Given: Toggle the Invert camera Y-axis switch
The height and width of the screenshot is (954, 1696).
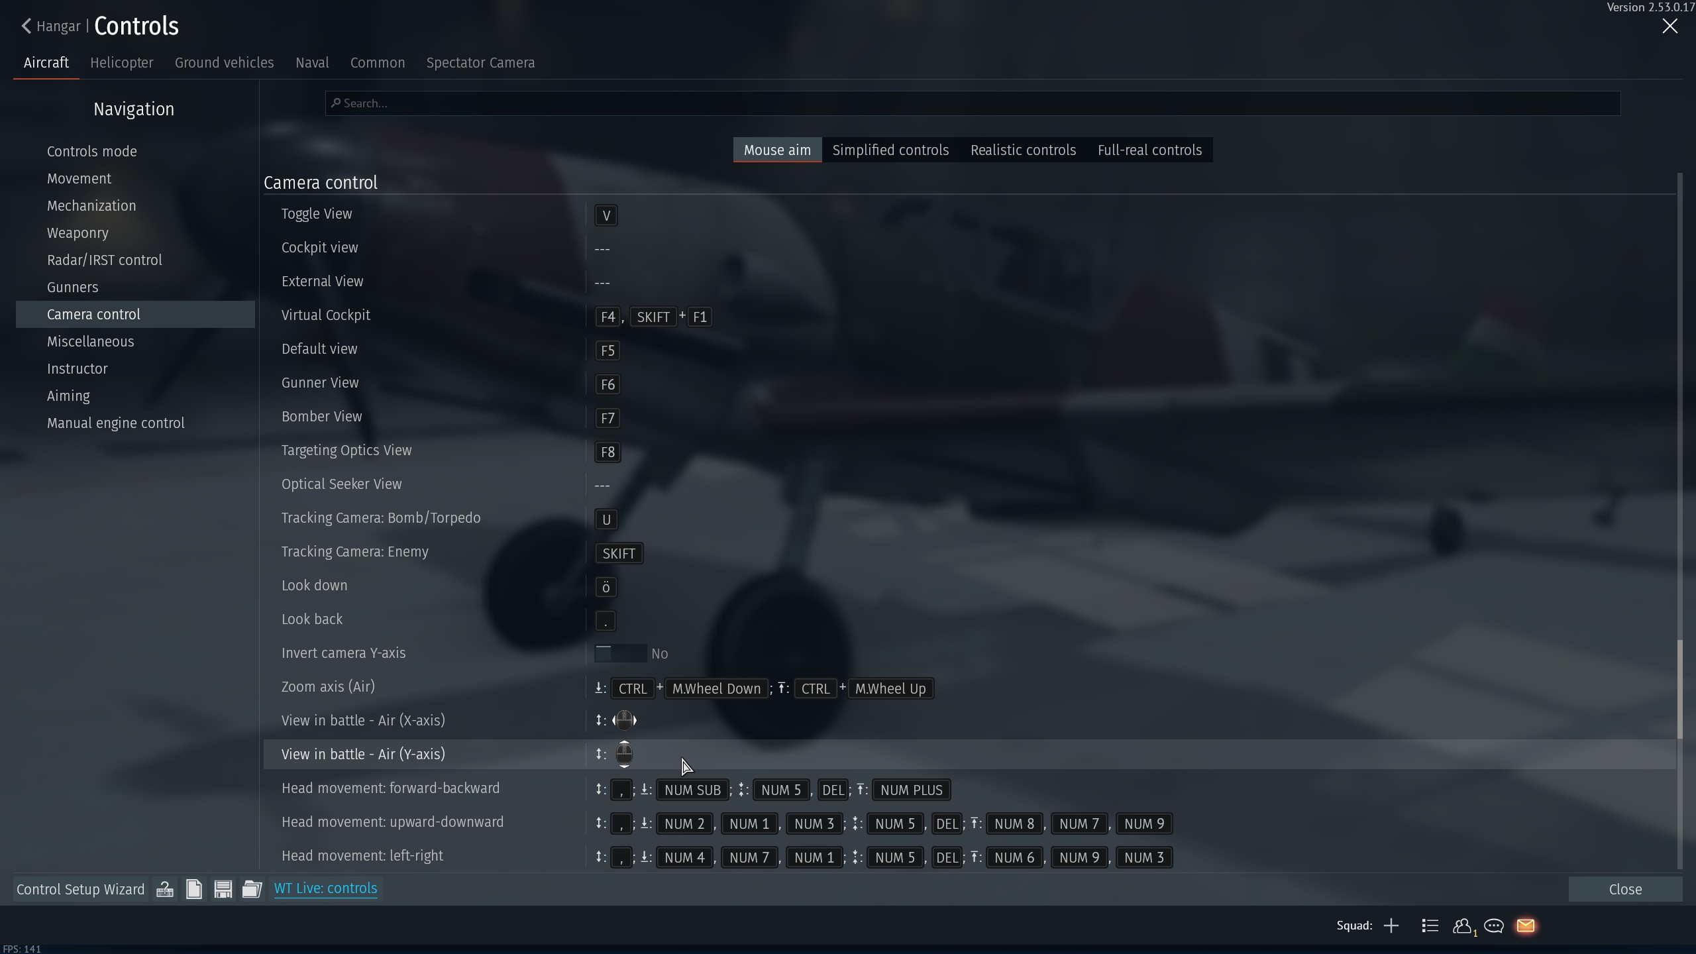Looking at the screenshot, I should pyautogui.click(x=620, y=653).
